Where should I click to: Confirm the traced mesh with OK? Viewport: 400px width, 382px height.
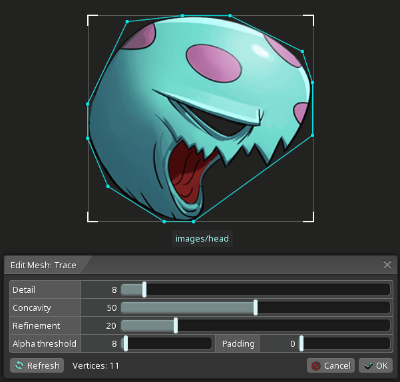tap(375, 365)
